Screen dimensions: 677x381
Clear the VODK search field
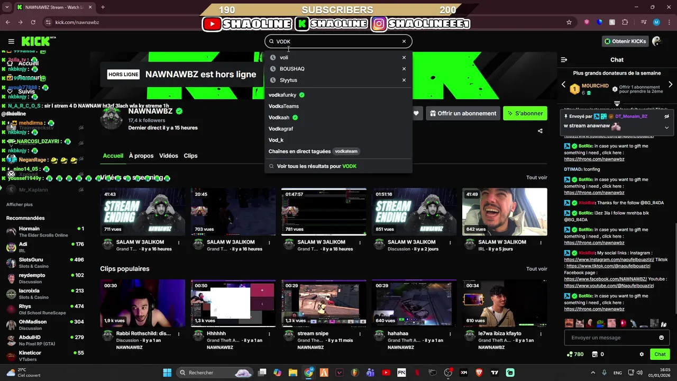[404, 41]
